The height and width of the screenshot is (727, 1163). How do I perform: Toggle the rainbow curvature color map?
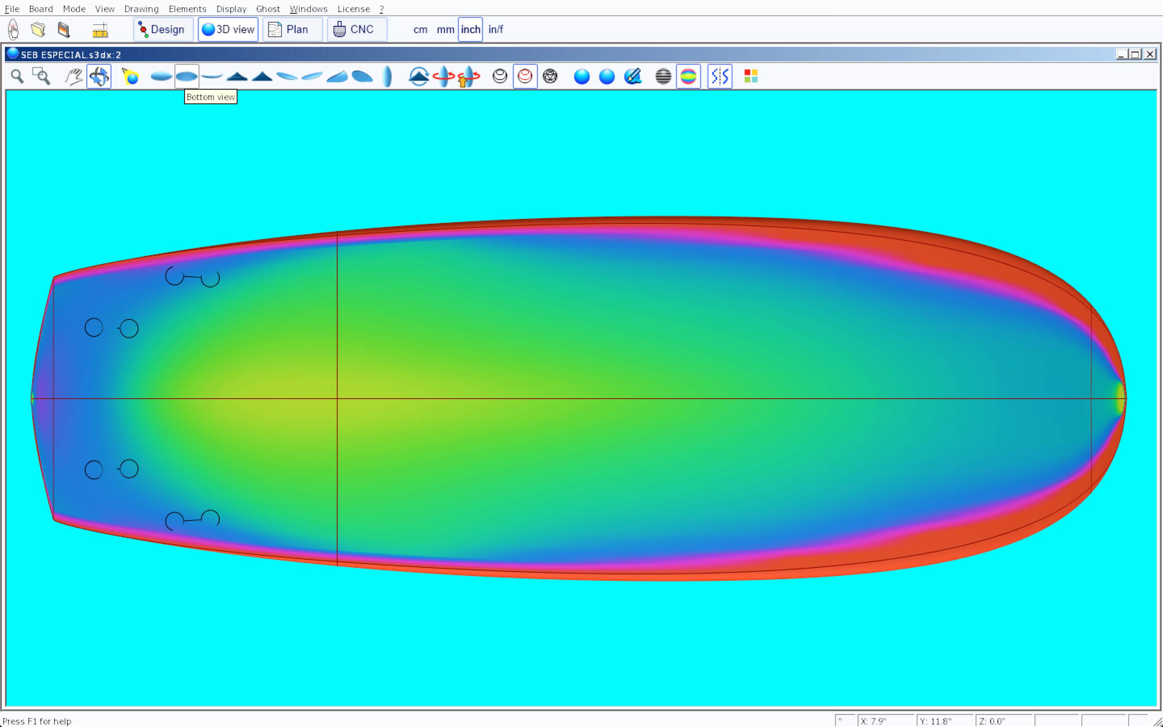pos(688,76)
